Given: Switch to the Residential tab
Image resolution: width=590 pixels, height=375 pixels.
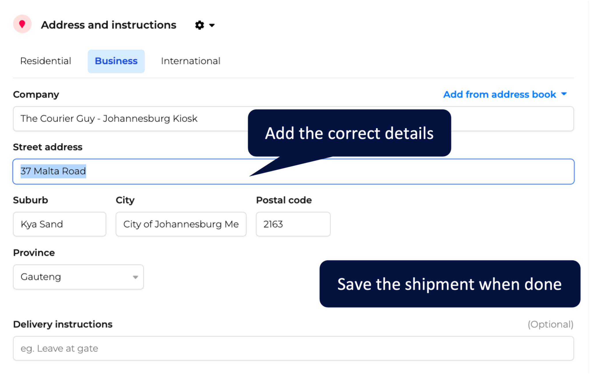Looking at the screenshot, I should 46,61.
